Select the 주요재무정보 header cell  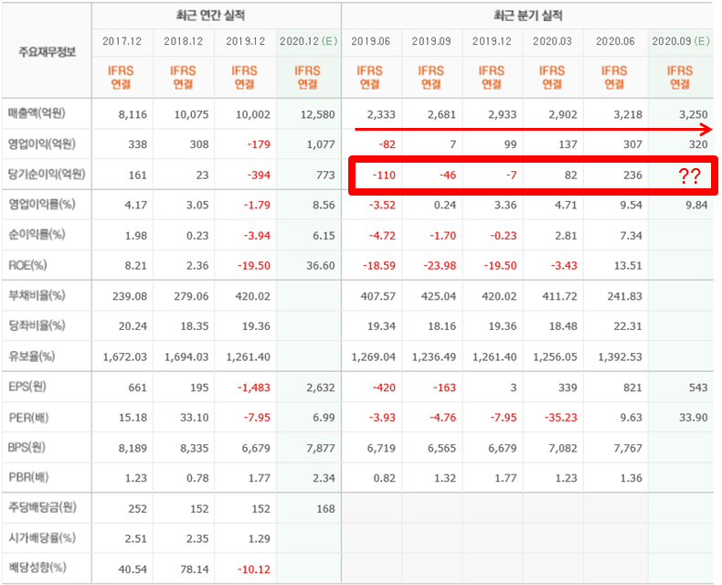tap(47, 52)
